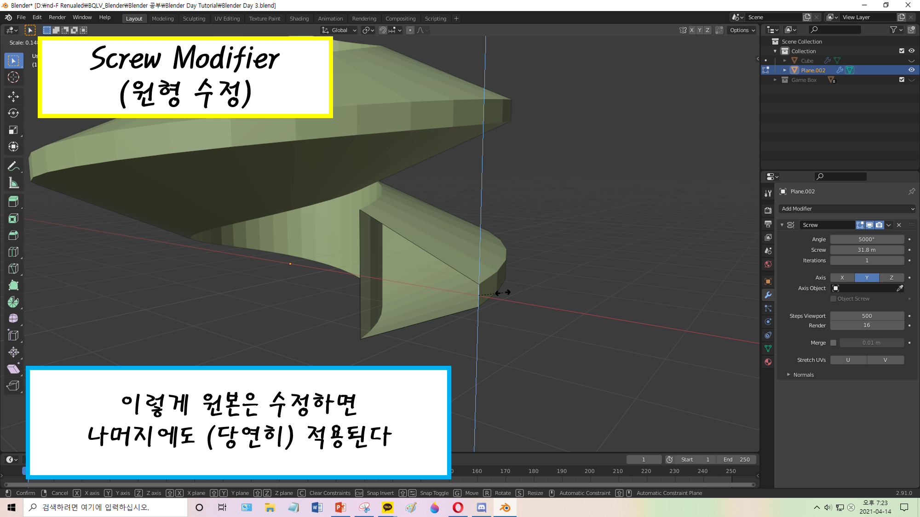Viewport: 920px width, 517px height.
Task: Select the Bevel tool
Action: pyautogui.click(x=13, y=235)
